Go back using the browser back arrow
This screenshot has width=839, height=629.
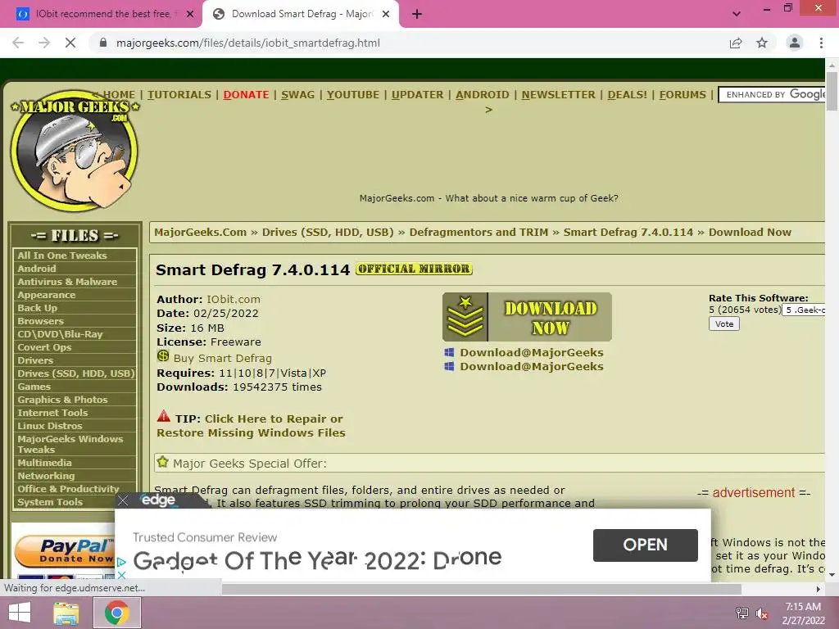[18, 43]
